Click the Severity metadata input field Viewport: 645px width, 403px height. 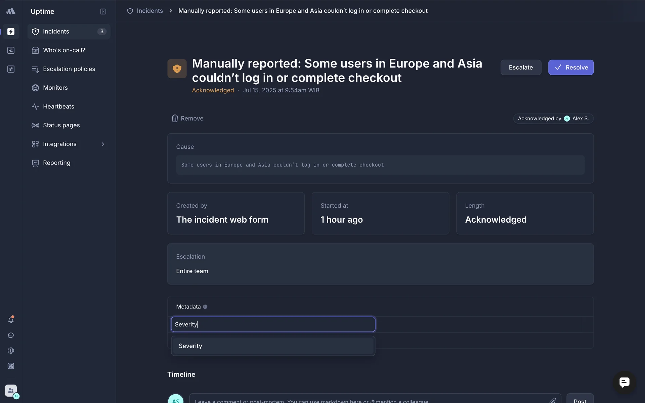coord(273,324)
